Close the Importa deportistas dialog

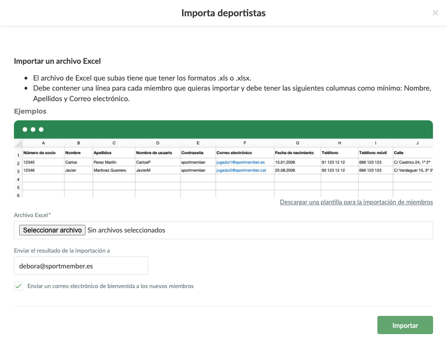pyautogui.click(x=435, y=13)
